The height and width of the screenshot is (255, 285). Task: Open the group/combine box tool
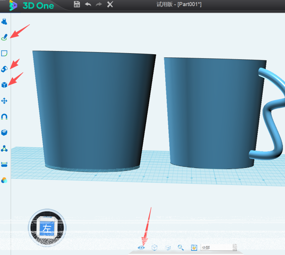pos(4,132)
